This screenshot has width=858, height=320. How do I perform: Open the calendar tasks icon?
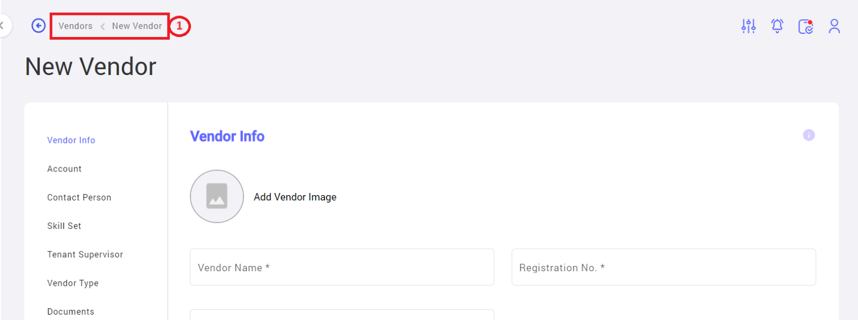[805, 26]
